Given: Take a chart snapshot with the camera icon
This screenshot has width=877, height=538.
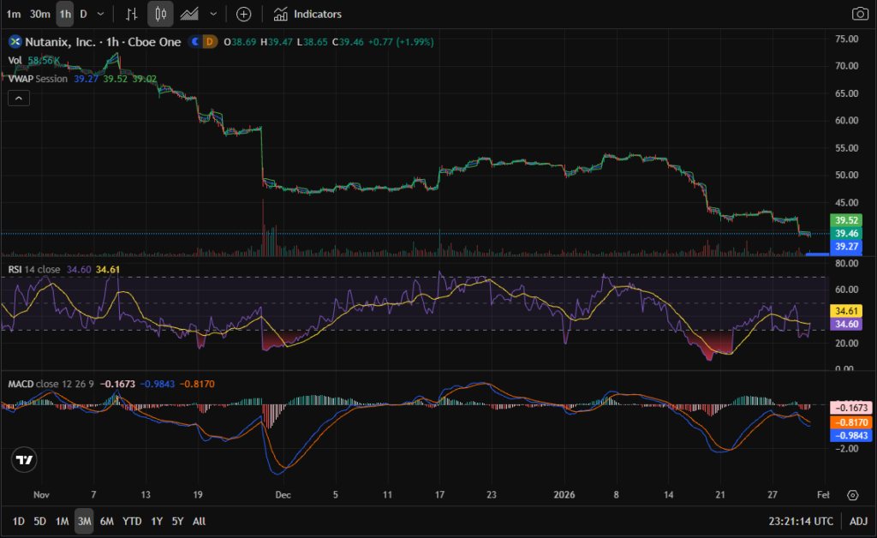Looking at the screenshot, I should pyautogui.click(x=859, y=14).
